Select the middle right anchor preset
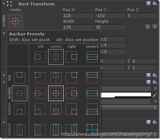160x139 pixels. click(72, 93)
